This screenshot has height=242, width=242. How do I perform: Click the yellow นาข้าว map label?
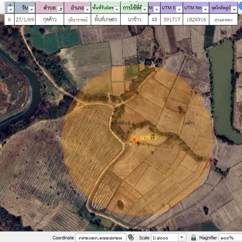[x=148, y=138]
